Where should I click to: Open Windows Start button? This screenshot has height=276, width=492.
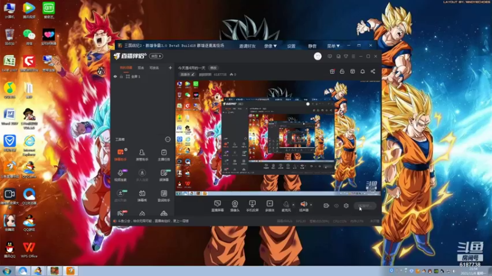click(x=7, y=271)
